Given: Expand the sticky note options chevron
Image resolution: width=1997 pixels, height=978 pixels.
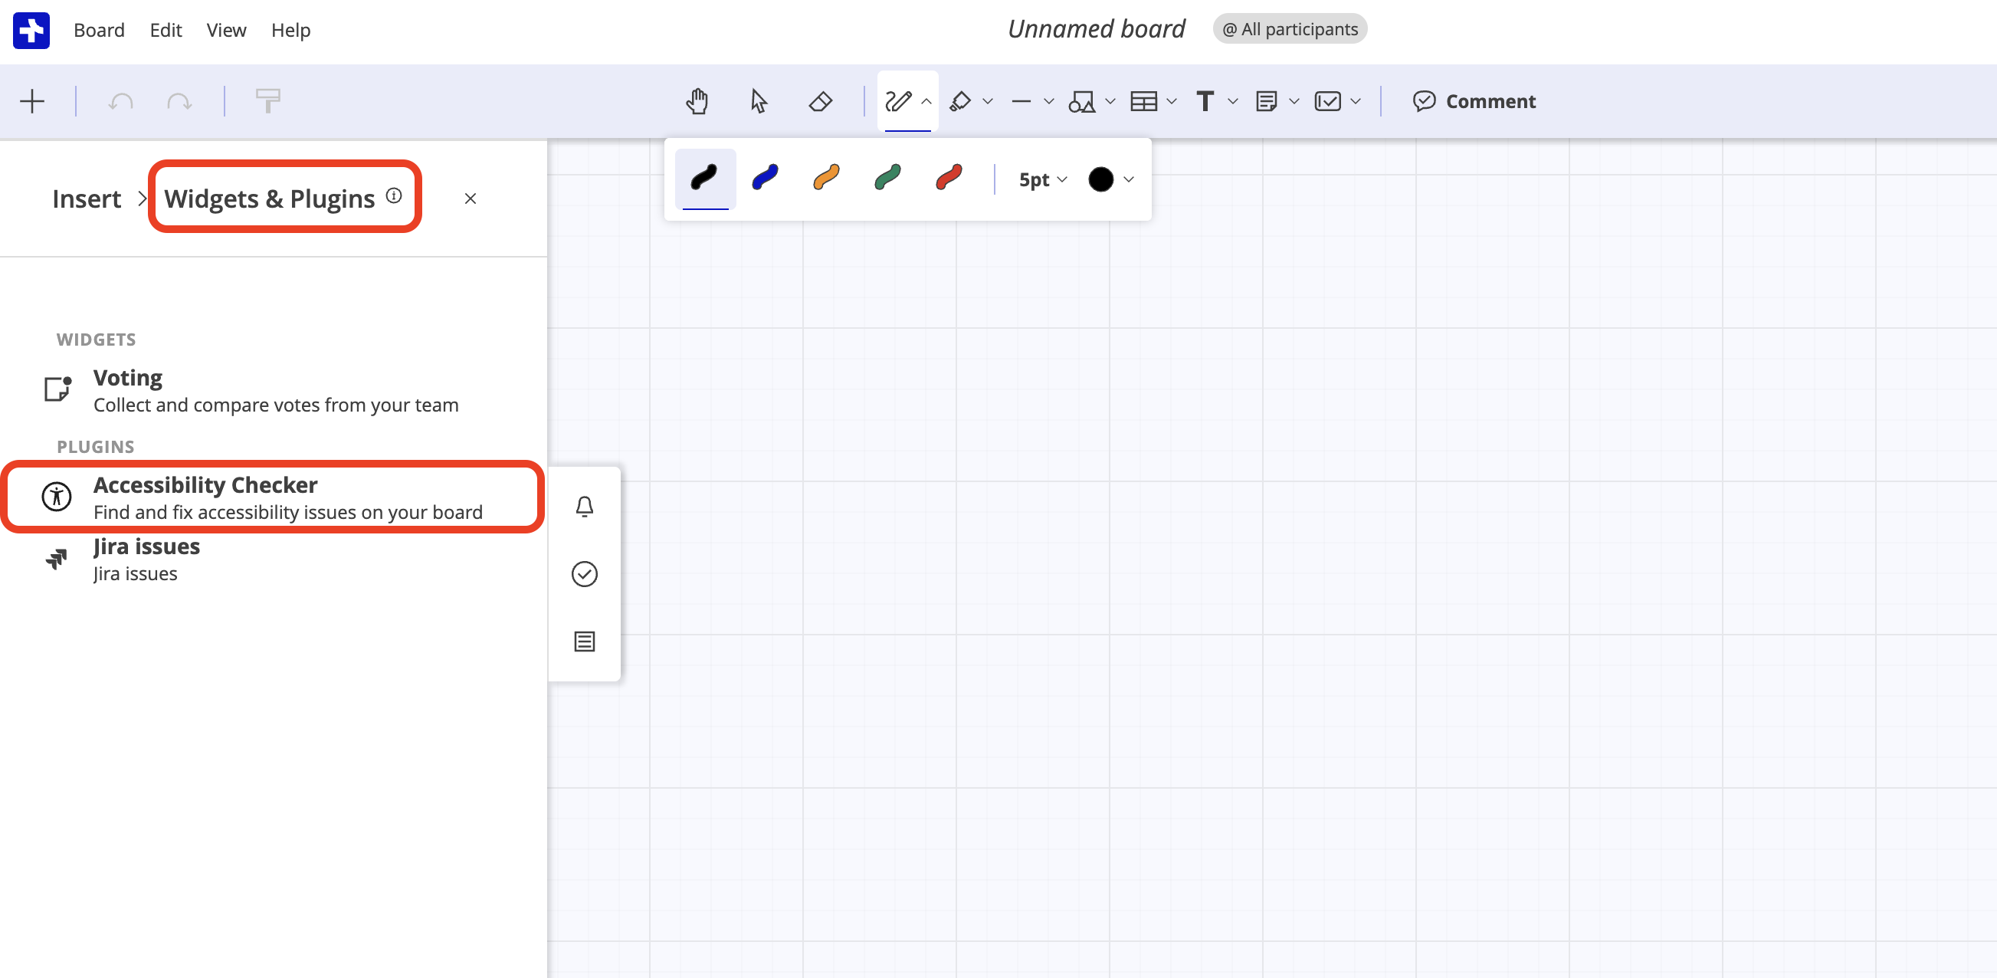Looking at the screenshot, I should pos(1294,102).
